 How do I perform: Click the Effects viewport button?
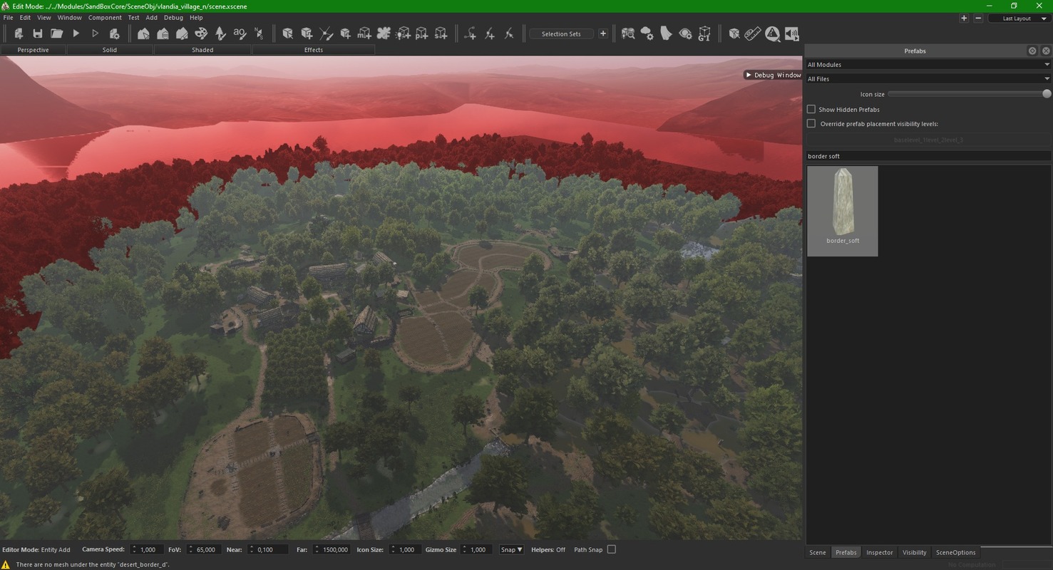(314, 50)
